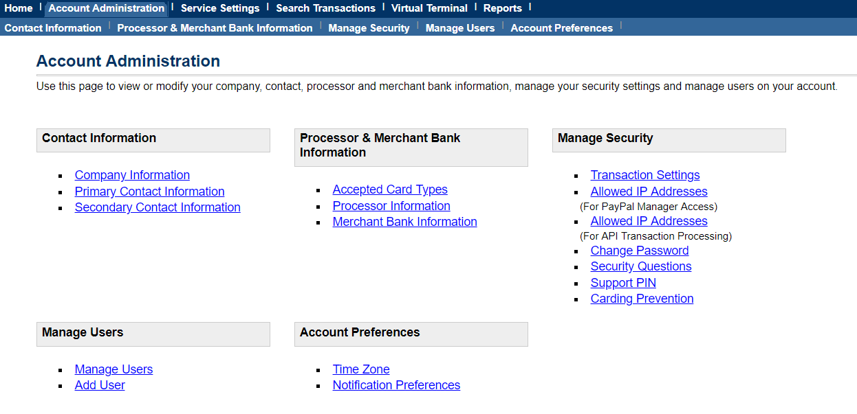
Task: Open the Change Password page
Action: pos(639,250)
